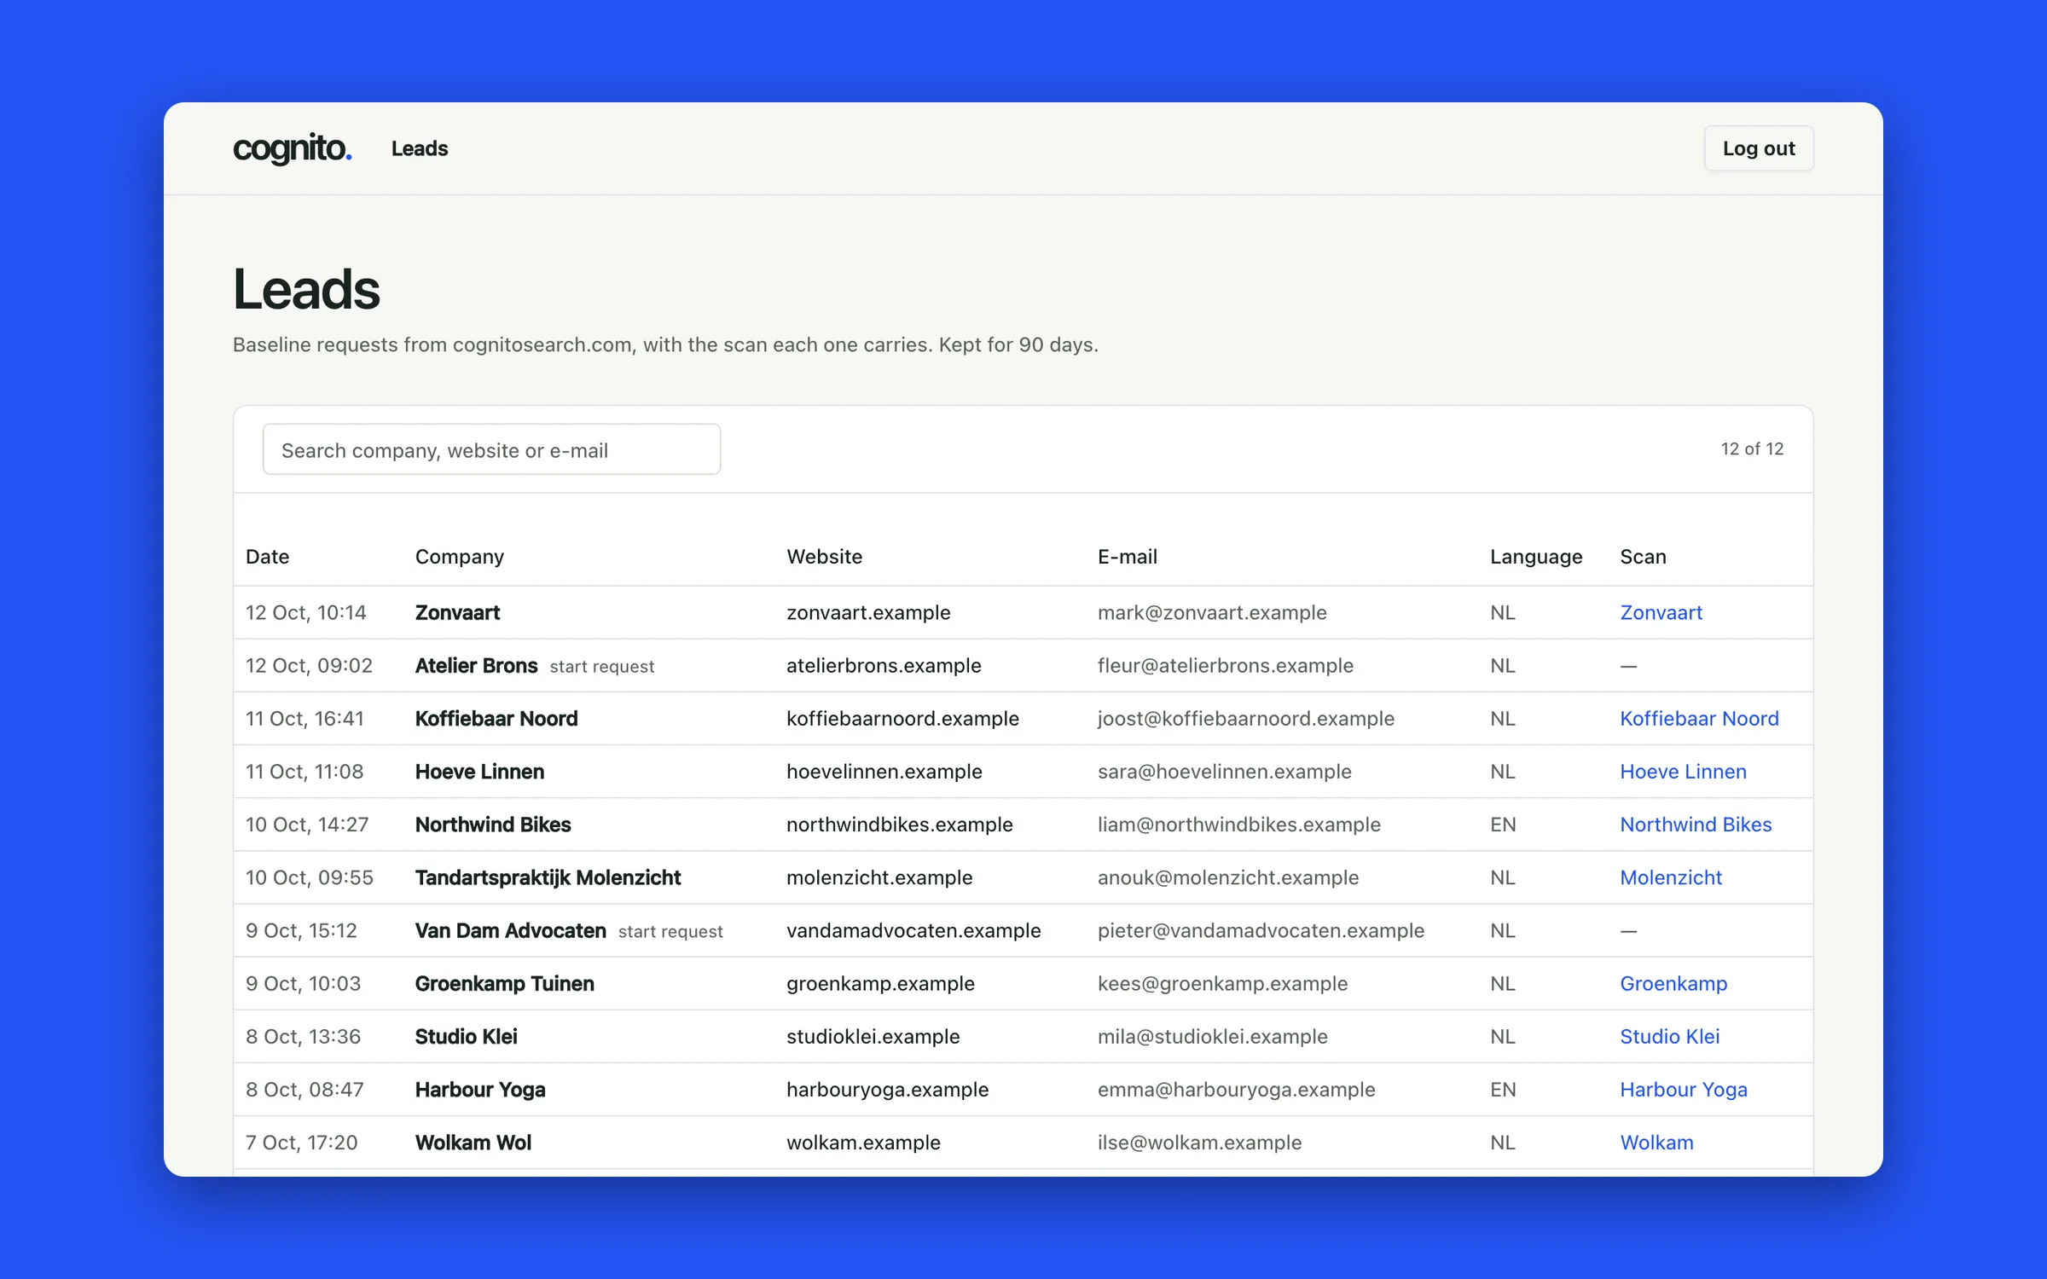The width and height of the screenshot is (2047, 1279).
Task: Click the joost@koffiebaarnoord.example e-mail
Action: point(1245,718)
